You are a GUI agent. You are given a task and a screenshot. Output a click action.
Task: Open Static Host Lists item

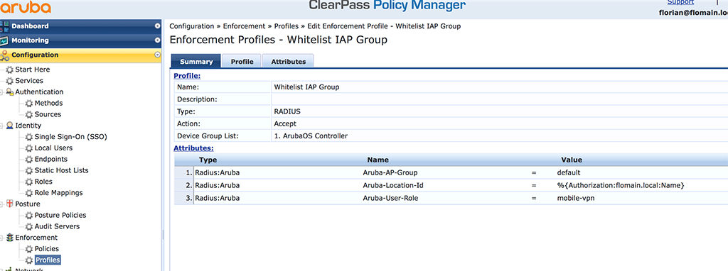point(62,170)
